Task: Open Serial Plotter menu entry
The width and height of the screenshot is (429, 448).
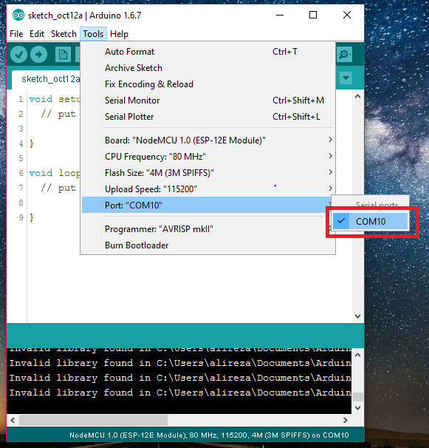Action: click(207, 117)
